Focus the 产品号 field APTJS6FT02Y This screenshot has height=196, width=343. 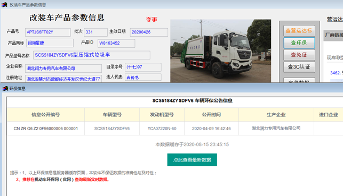coord(47,32)
